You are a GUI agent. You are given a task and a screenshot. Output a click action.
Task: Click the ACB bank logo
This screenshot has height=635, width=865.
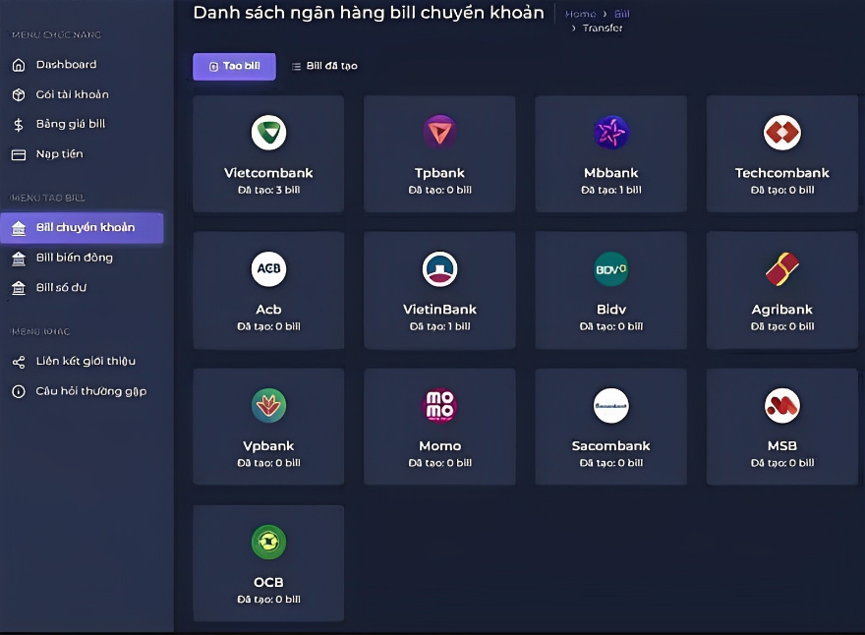click(x=268, y=269)
